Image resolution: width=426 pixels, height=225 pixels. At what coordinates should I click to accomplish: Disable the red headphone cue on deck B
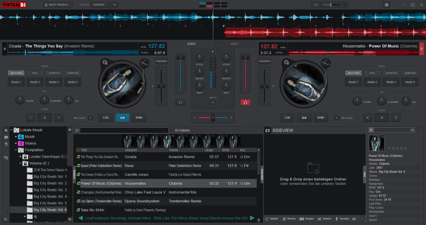point(245,102)
